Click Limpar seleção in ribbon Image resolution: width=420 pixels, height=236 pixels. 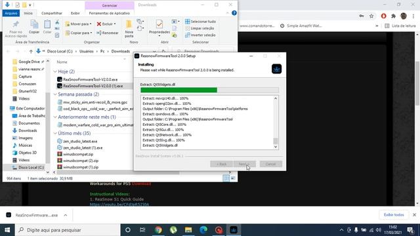[199, 28]
